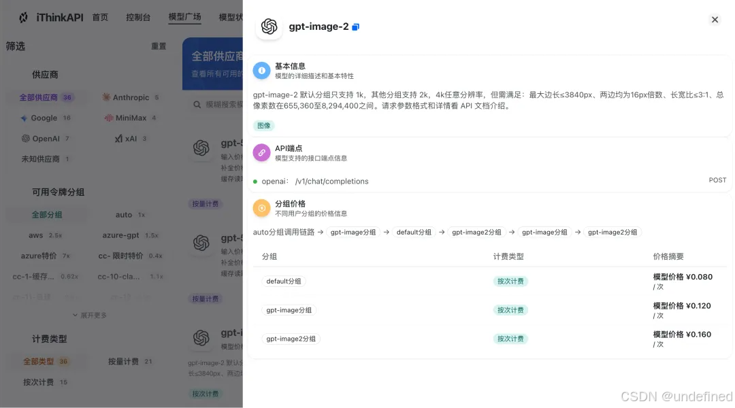Screen dimensions: 735x408
Task: Click the default分组 table row tag
Action: click(x=284, y=282)
